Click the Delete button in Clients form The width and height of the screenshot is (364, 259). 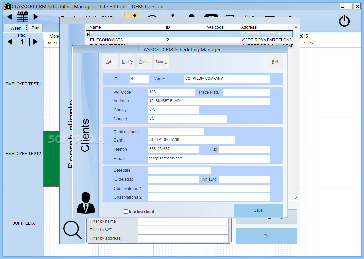(144, 62)
